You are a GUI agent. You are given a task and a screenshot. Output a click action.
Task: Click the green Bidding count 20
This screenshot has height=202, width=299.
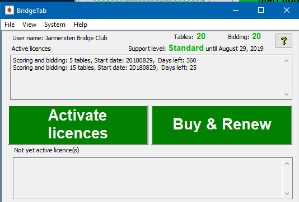(x=256, y=36)
